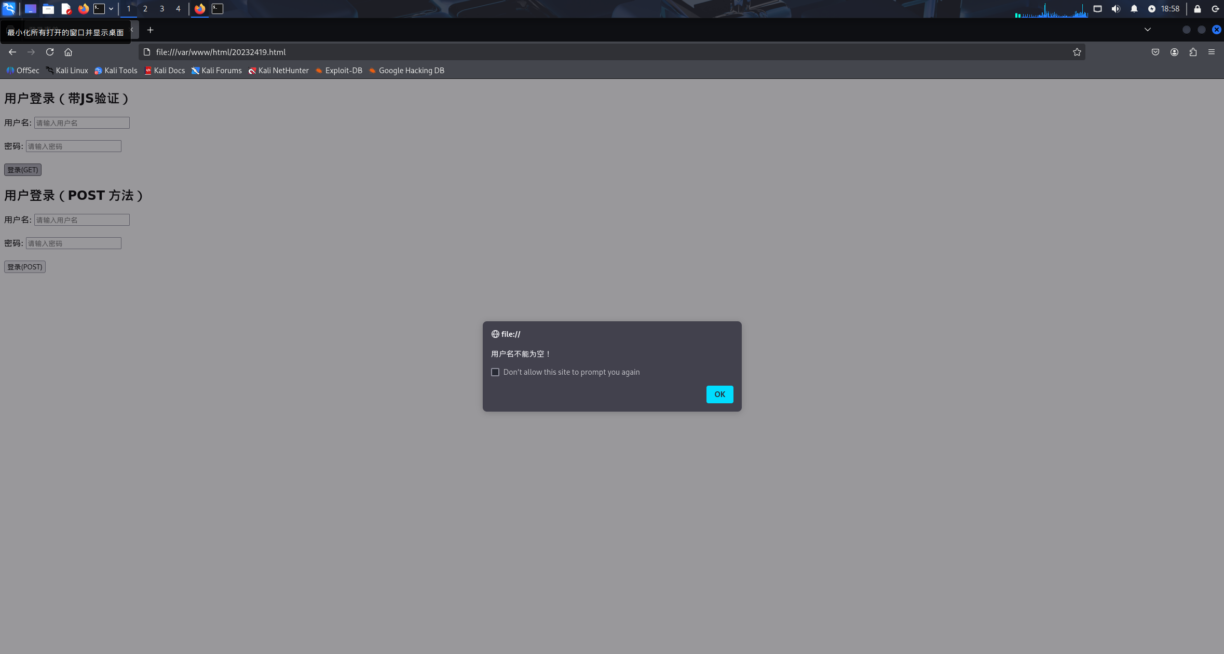Save page to Pocket icon
Viewport: 1224px width, 654px height.
pyautogui.click(x=1155, y=52)
